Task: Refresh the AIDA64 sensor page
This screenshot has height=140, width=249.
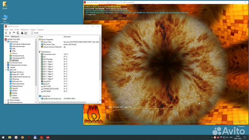Action: tap(18, 33)
